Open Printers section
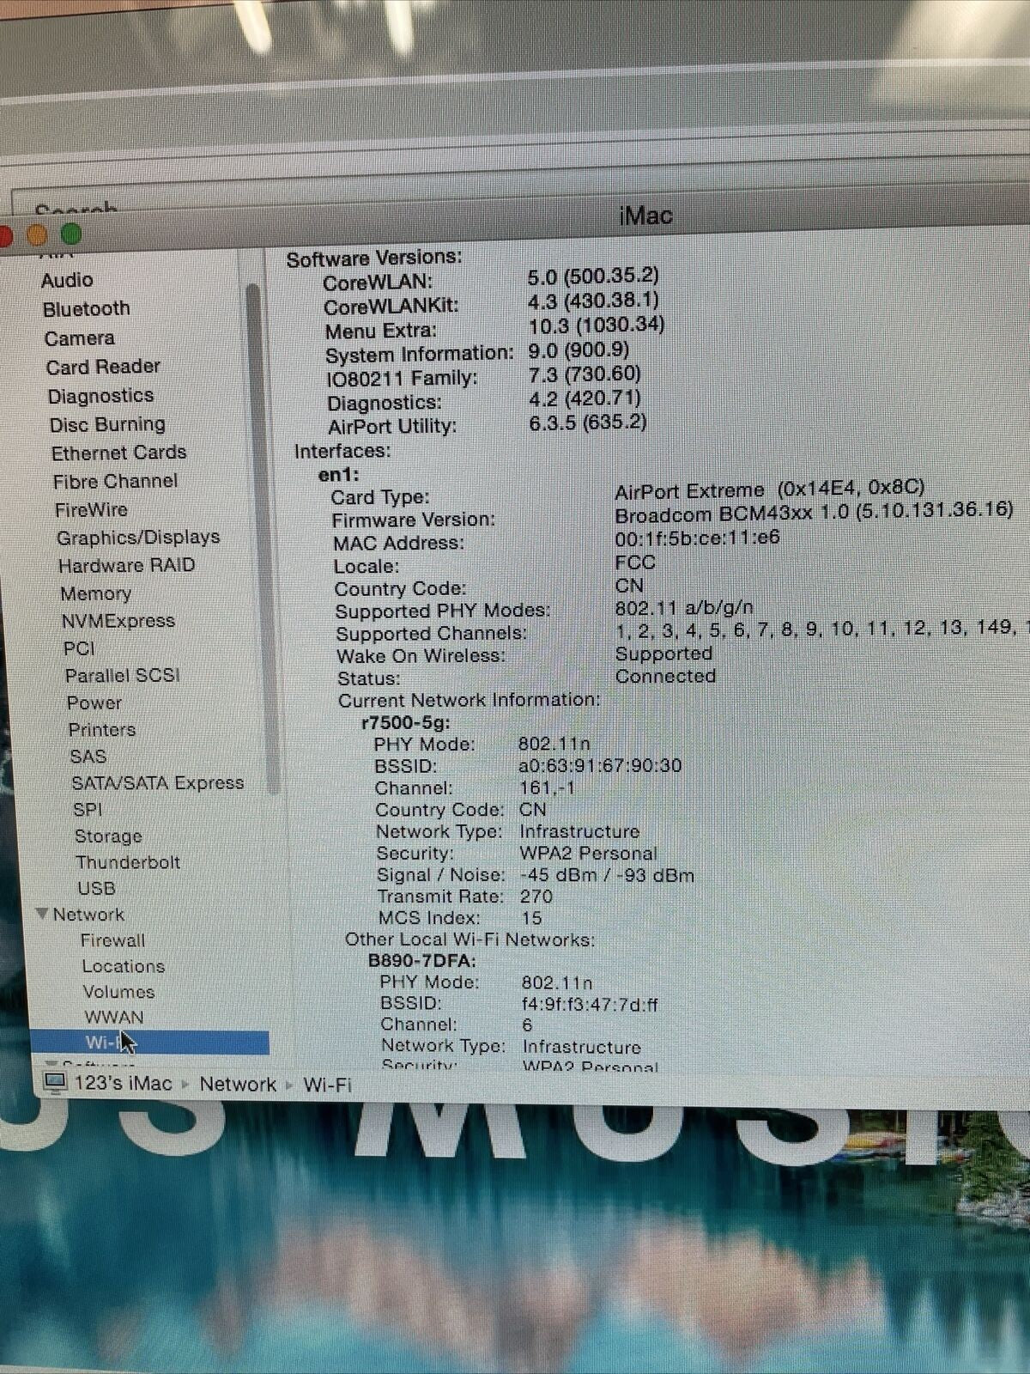 coord(101,730)
